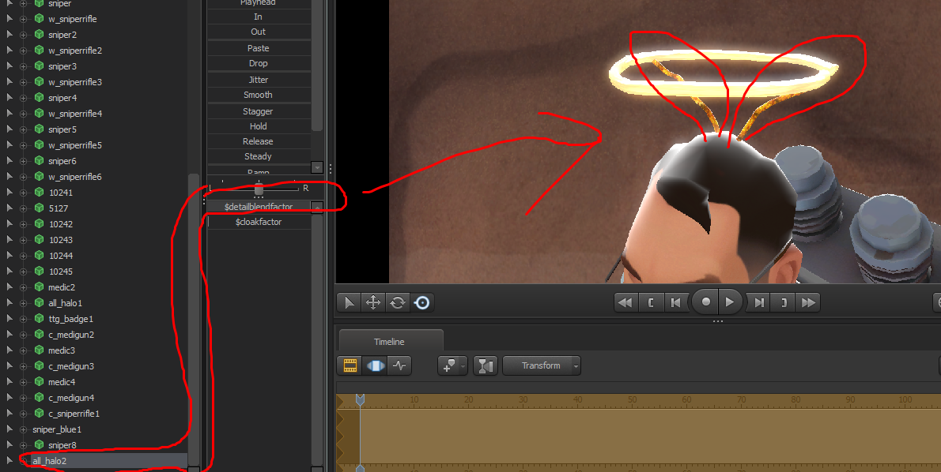Apply the Smooth preset
The width and height of the screenshot is (941, 472).
pyautogui.click(x=259, y=95)
